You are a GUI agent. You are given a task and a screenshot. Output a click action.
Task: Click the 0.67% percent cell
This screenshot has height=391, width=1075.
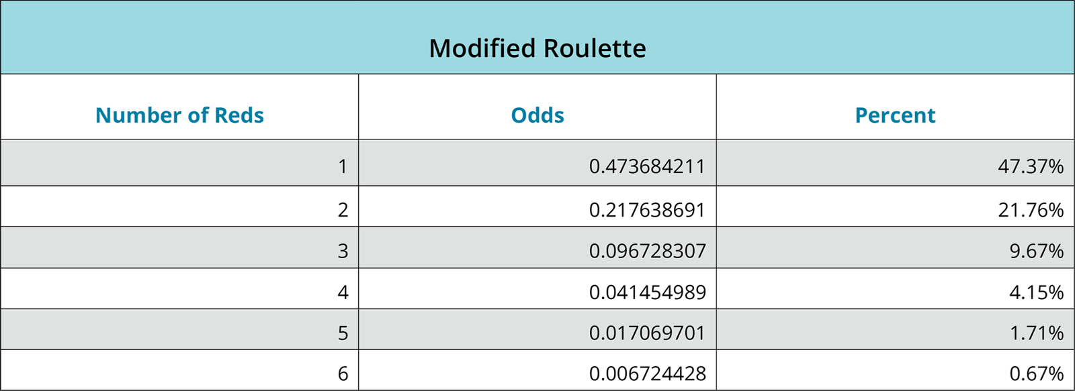click(1036, 374)
